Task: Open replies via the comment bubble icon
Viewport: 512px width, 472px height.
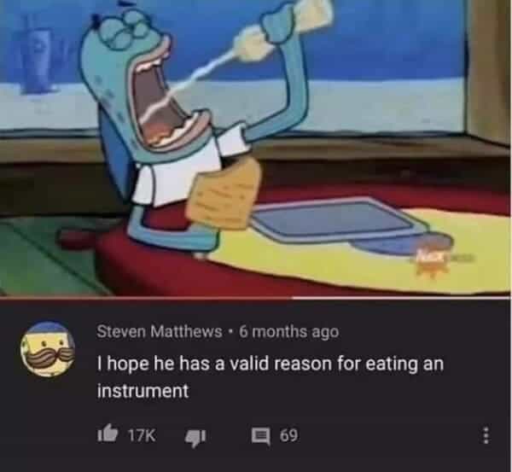Action: coord(260,436)
